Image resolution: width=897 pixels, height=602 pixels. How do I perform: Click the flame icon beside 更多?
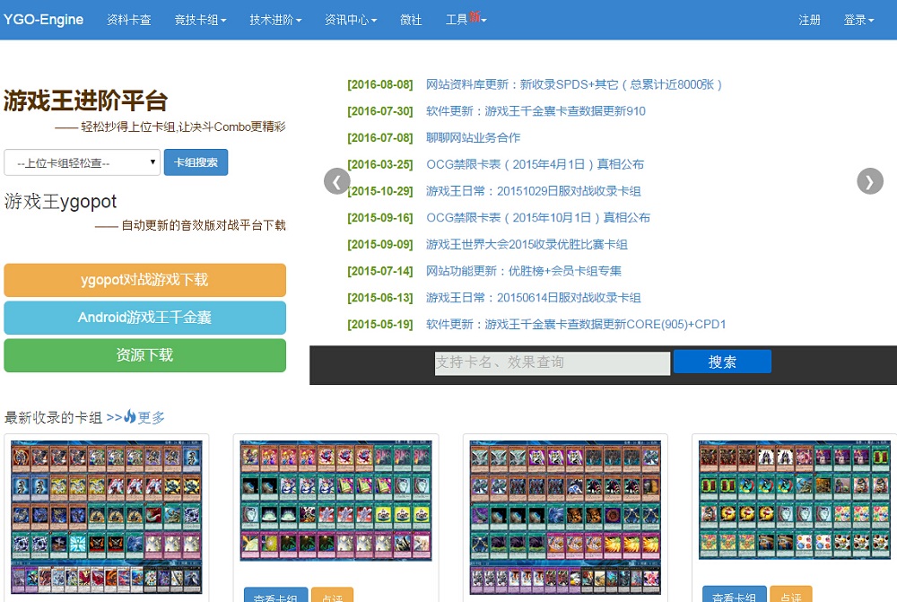point(130,416)
